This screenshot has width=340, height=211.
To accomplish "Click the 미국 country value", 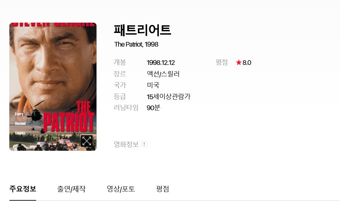I will 153,85.
